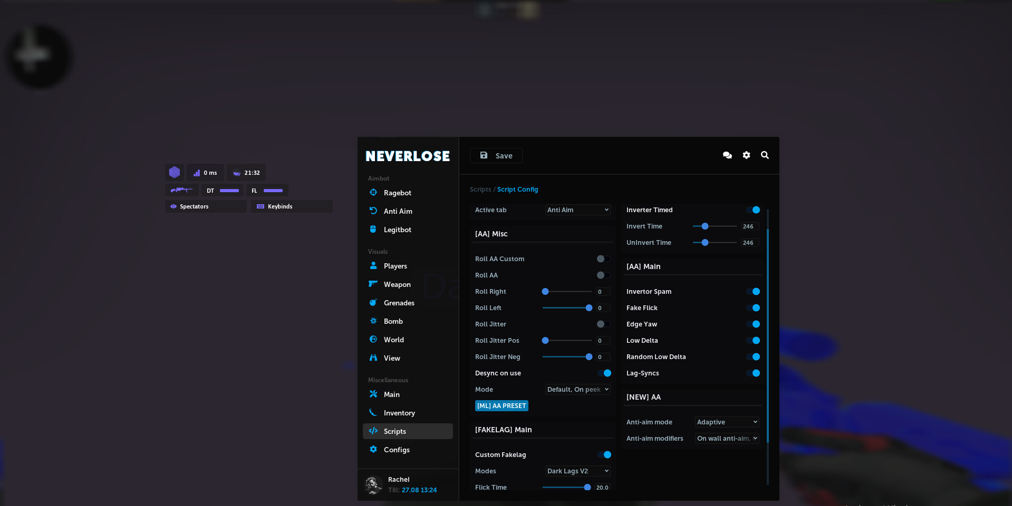Click the Spectators panel header
This screenshot has height=506, width=1012.
click(x=206, y=206)
